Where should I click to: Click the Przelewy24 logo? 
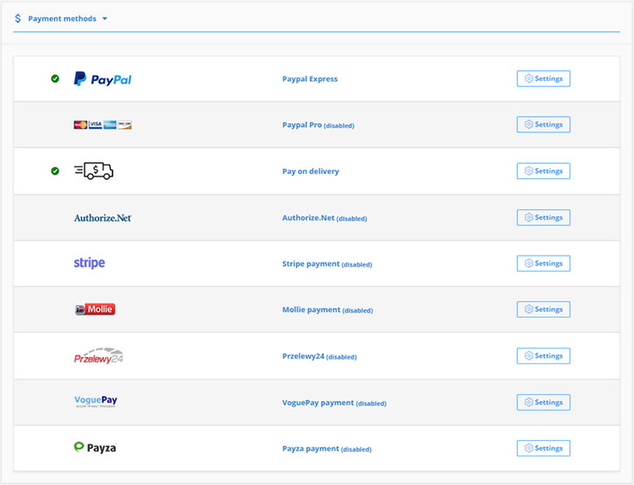tap(99, 356)
